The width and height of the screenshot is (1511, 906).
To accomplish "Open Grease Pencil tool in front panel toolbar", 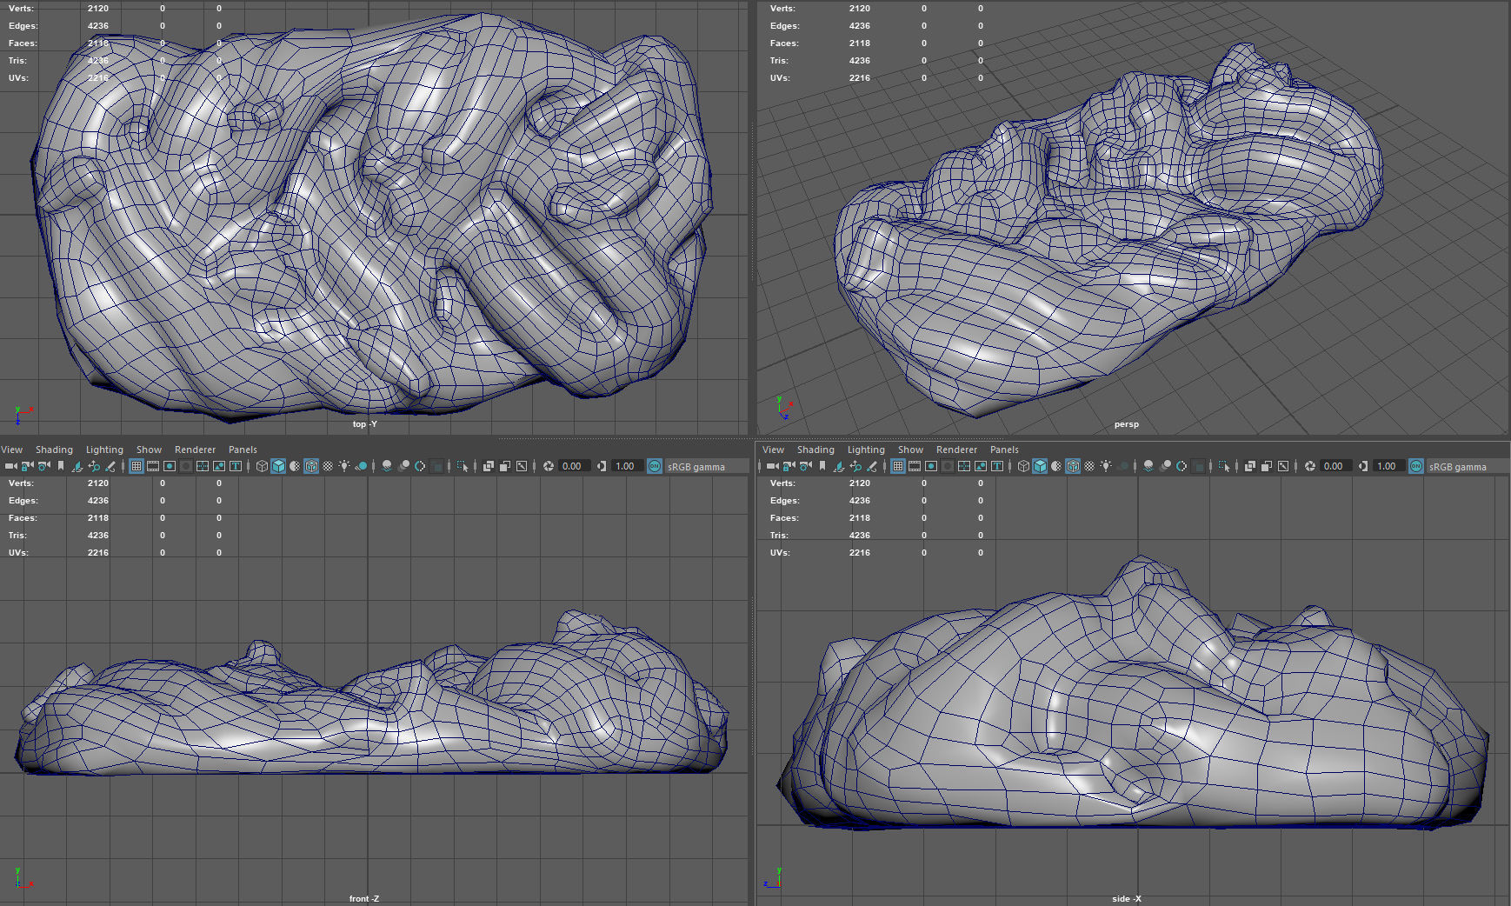I will [110, 466].
